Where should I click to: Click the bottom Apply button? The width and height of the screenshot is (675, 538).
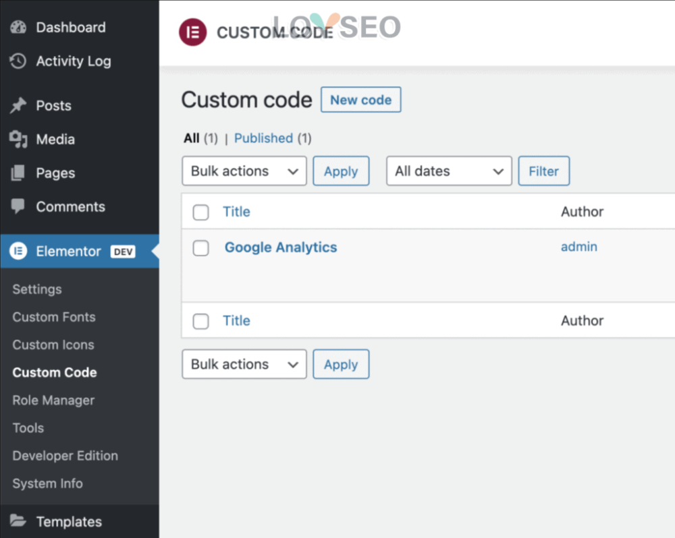341,364
